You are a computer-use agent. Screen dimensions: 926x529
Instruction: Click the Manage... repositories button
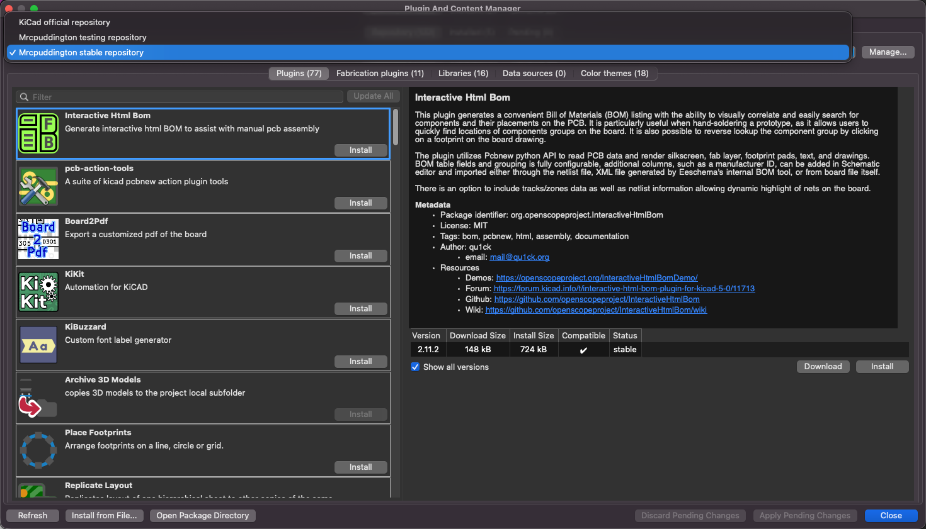888,52
